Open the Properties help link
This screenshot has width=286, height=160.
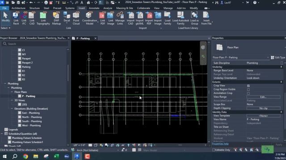pyautogui.click(x=220, y=144)
